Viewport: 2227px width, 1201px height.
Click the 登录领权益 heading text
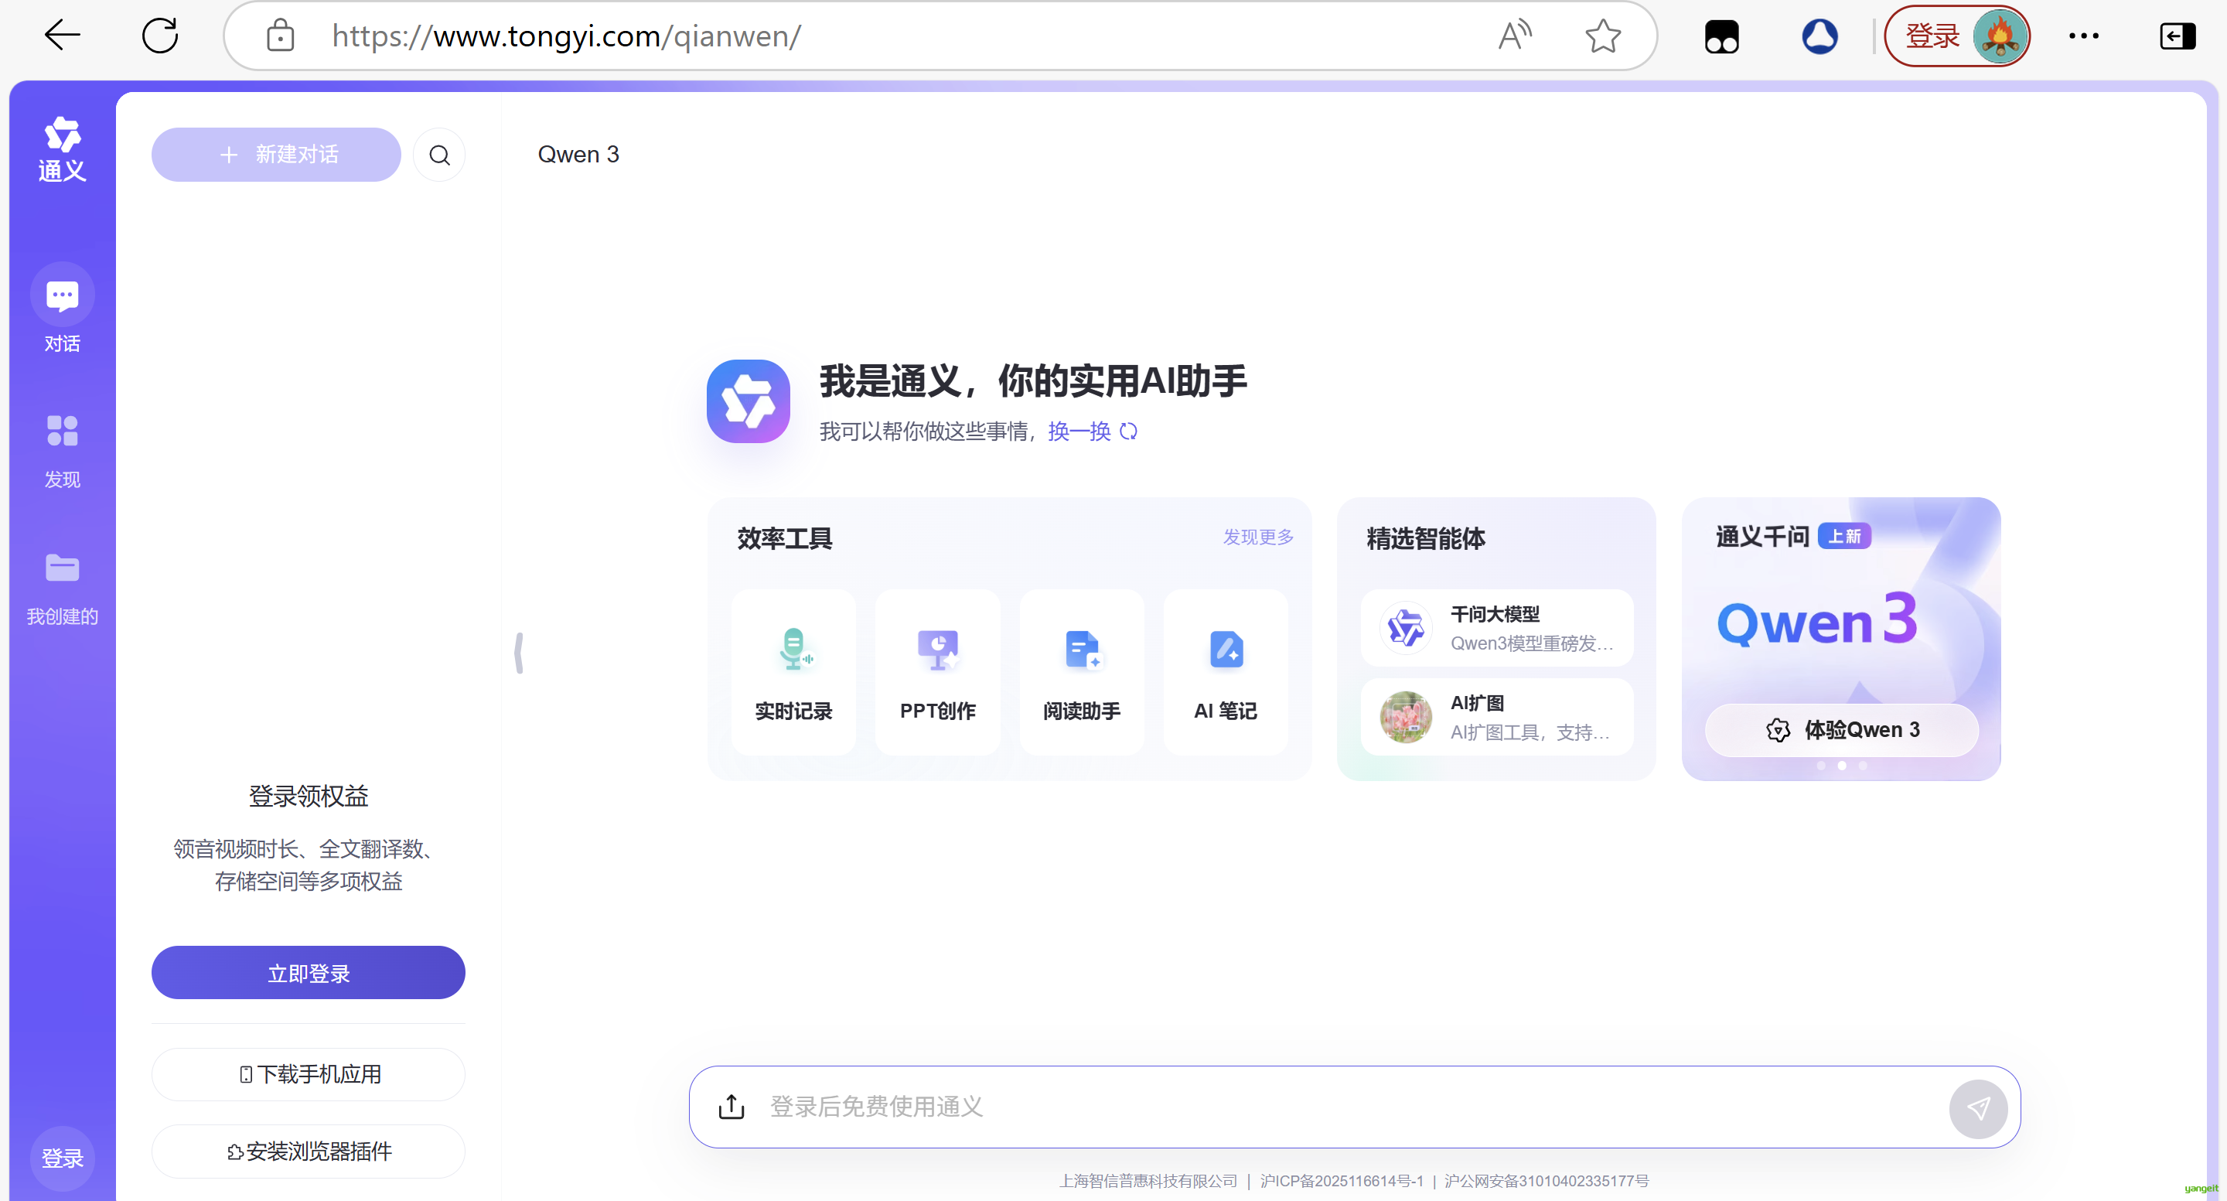(308, 796)
